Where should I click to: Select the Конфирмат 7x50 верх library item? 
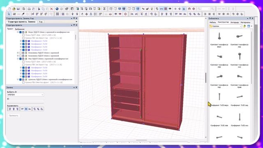[219, 99]
